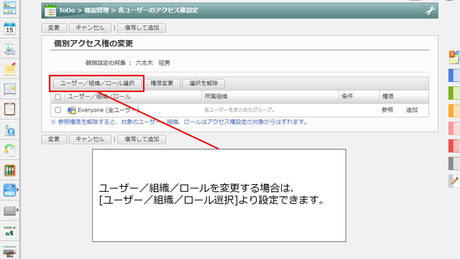Open the yellow sticky note sidebar icon
The image size is (460, 259).
click(10, 69)
